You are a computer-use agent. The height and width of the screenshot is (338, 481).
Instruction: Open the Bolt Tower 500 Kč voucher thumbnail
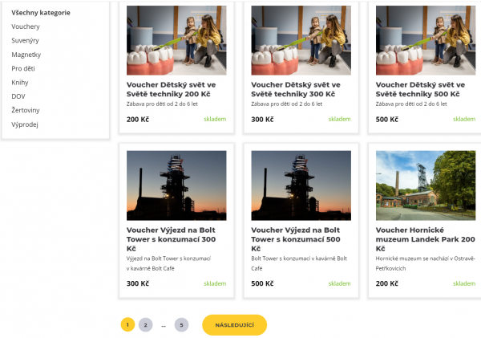click(x=301, y=185)
